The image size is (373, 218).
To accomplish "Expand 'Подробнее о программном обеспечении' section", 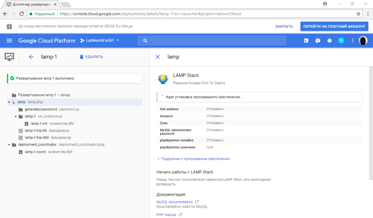I will [193, 159].
